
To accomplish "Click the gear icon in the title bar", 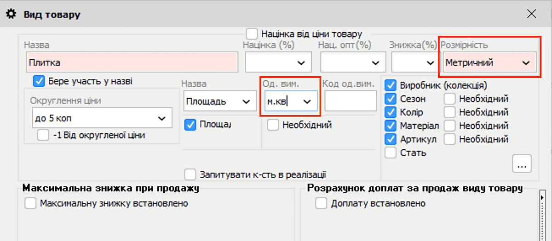I will tap(11, 14).
